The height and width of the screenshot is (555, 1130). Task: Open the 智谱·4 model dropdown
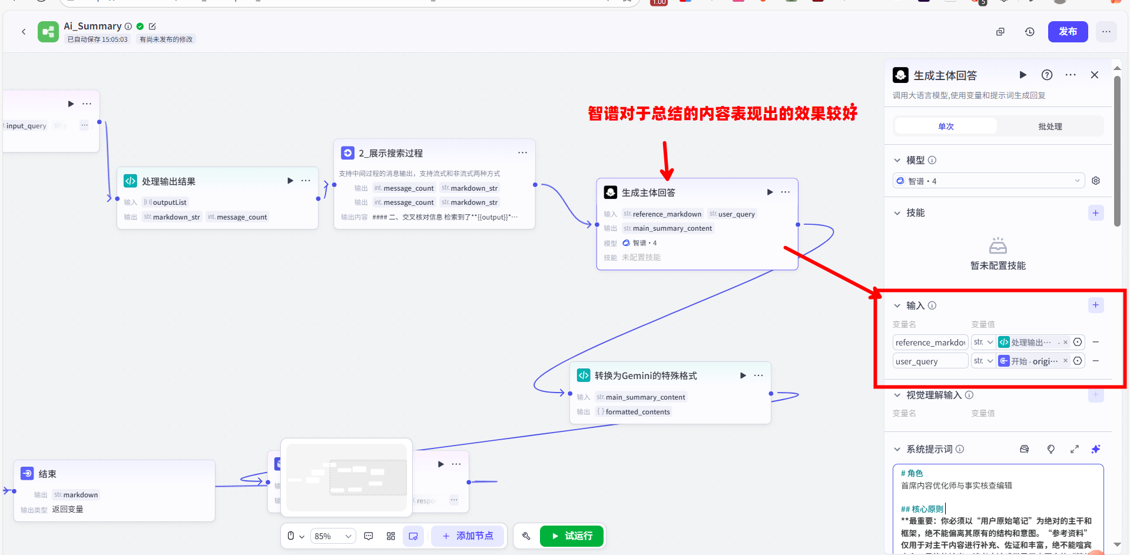pos(988,181)
